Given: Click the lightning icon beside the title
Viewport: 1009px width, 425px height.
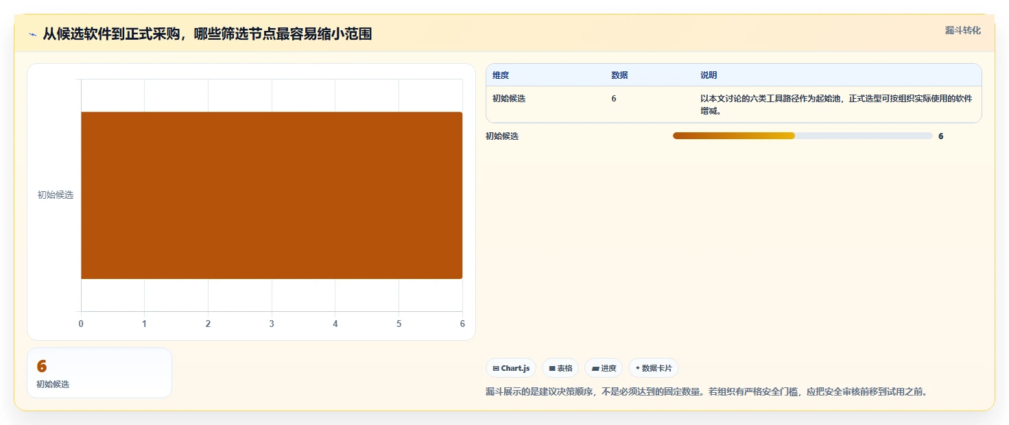Looking at the screenshot, I should tap(32, 34).
